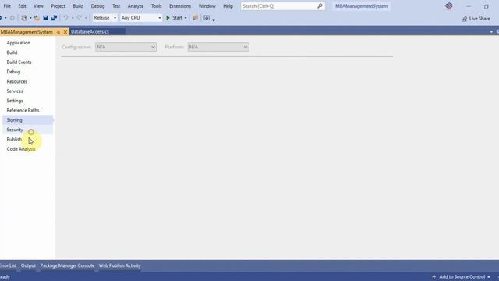Select the Resources properties page
The height and width of the screenshot is (281, 499).
tap(17, 81)
